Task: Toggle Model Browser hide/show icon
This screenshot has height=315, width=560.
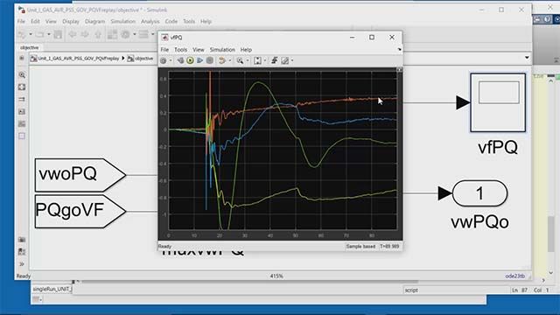Action: (x=22, y=58)
